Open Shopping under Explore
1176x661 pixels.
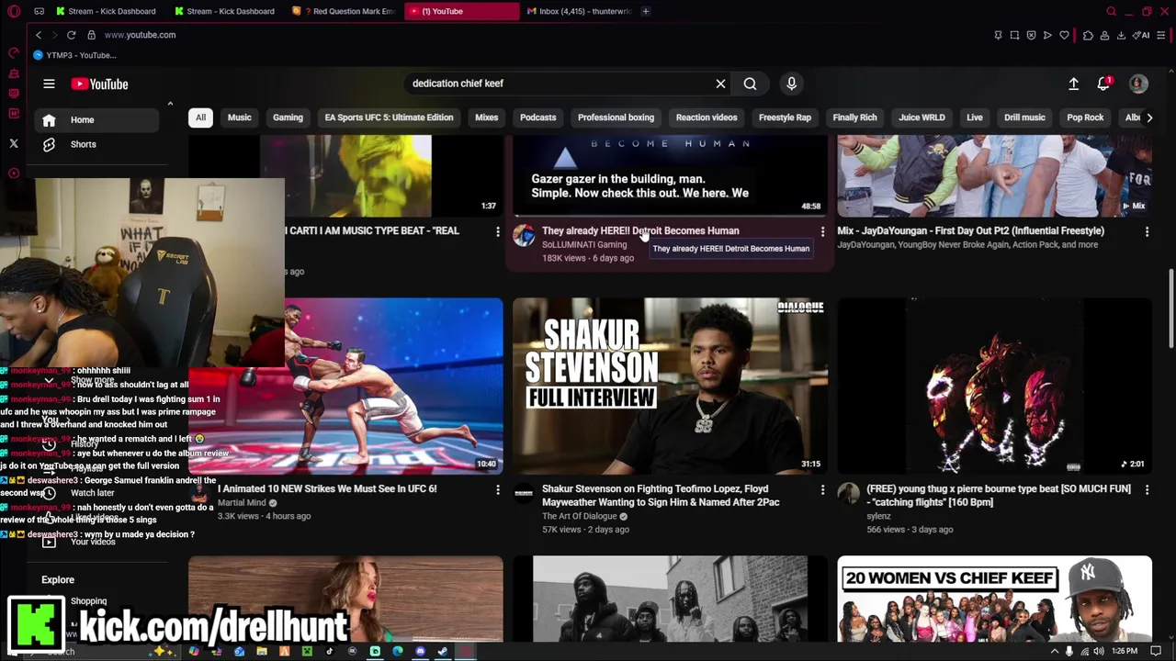pos(89,601)
